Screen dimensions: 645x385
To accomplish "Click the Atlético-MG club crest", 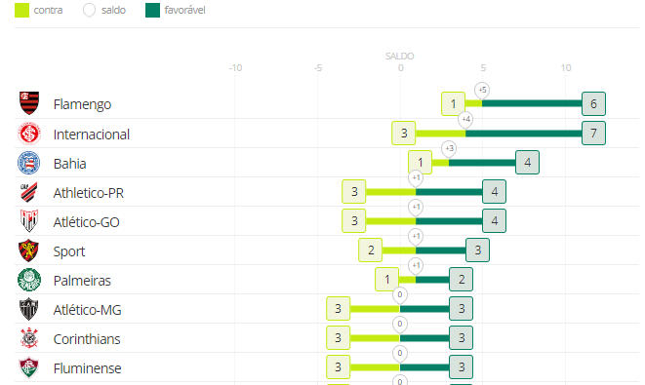I will 29,309.
